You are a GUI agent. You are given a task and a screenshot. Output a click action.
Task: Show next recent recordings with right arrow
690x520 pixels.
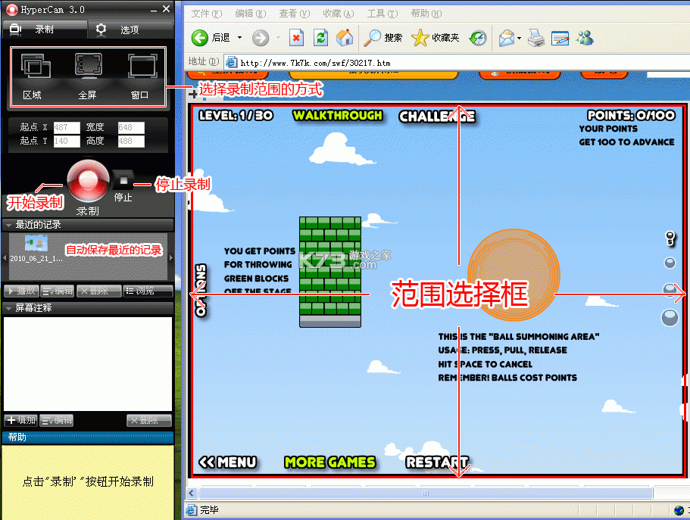[x=170, y=258]
